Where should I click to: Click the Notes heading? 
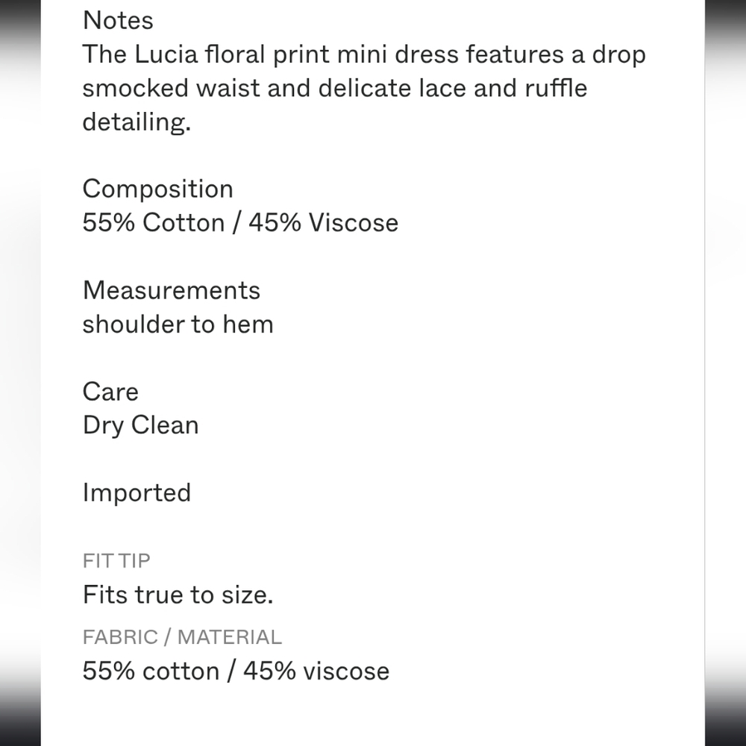pyautogui.click(x=118, y=20)
